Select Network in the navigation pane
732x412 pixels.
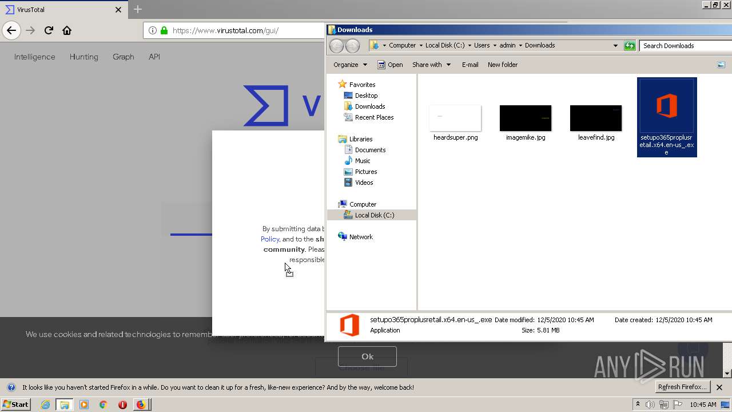pos(355,237)
